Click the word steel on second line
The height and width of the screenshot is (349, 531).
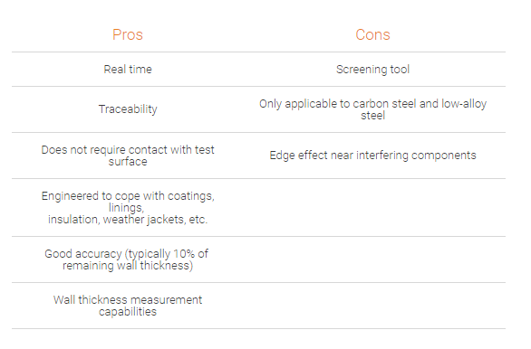[x=372, y=116]
